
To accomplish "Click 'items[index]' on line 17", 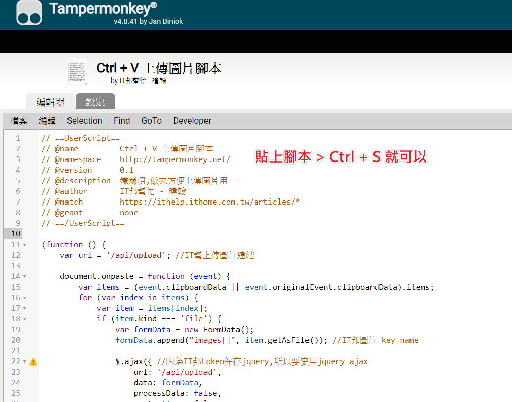I will click(176, 308).
